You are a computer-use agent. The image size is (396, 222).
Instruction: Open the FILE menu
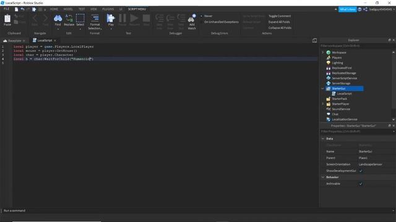(6, 9)
